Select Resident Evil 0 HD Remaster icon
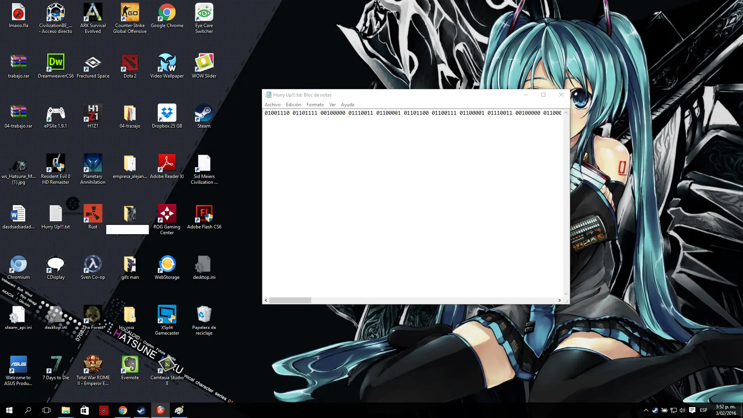Viewport: 743px width, 418px height. click(x=56, y=169)
